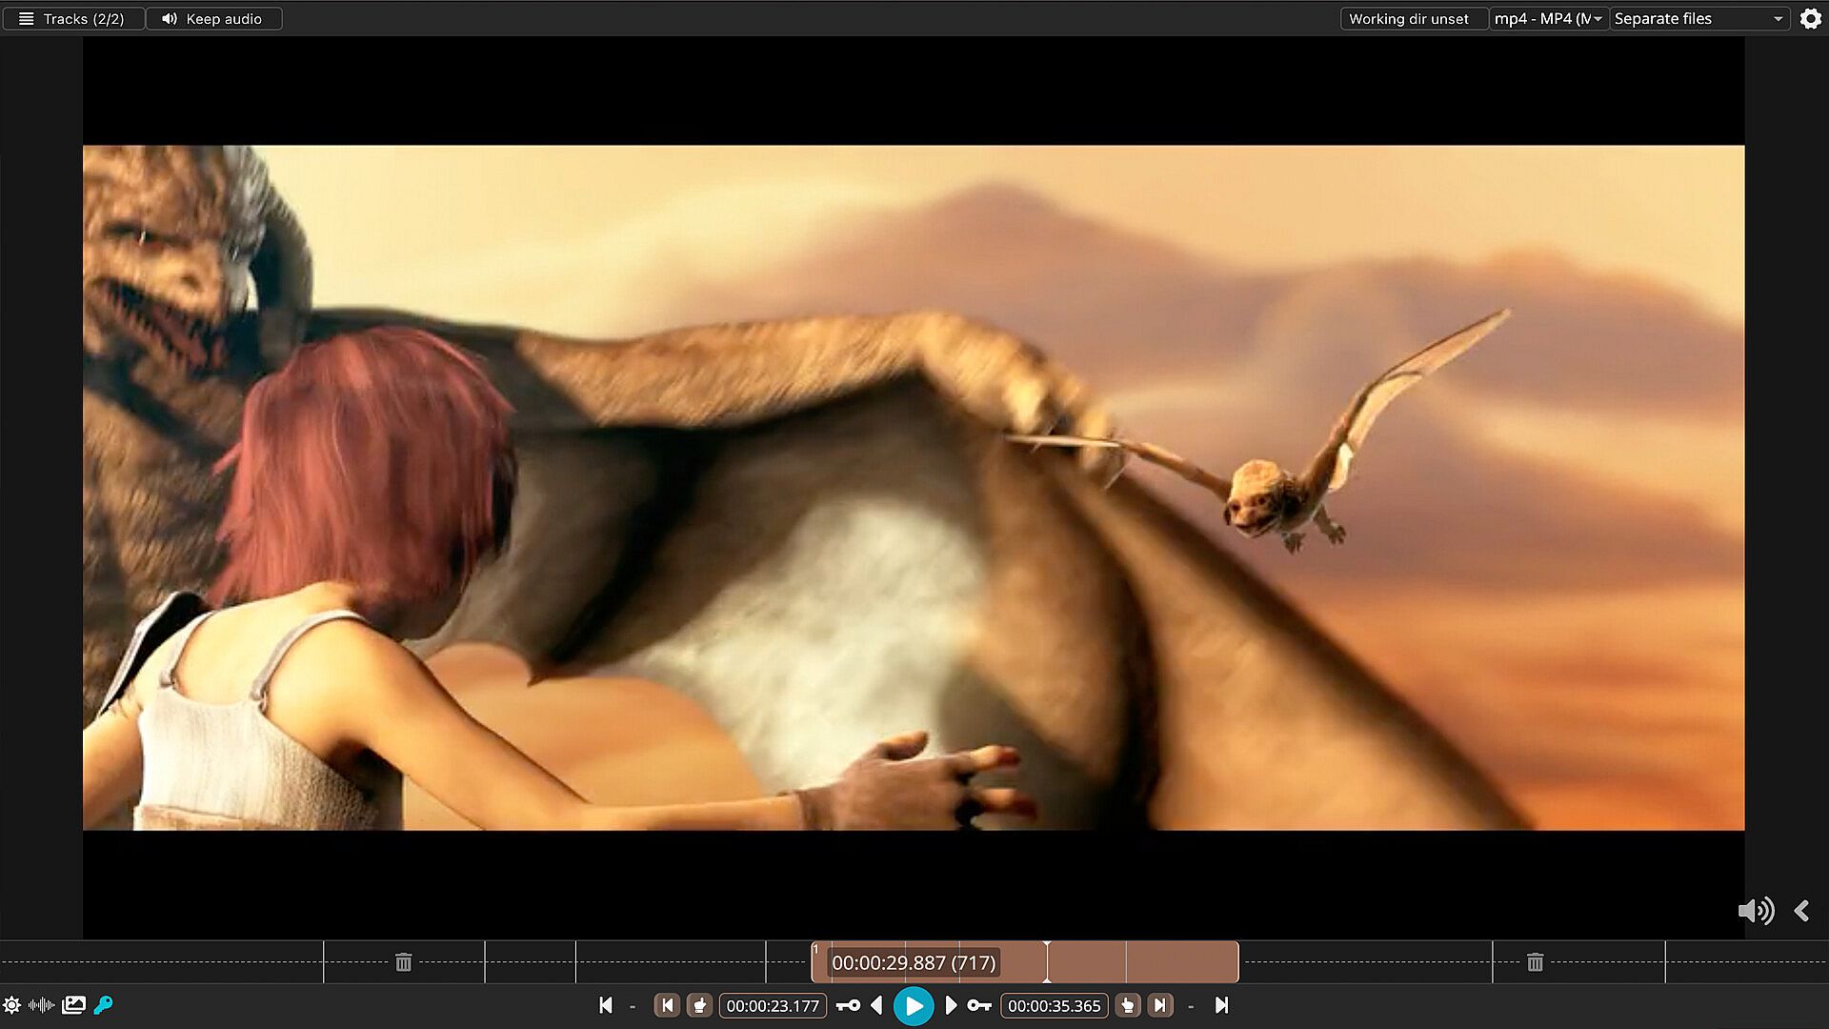Image resolution: width=1829 pixels, height=1029 pixels.
Task: Expand the Separate files export mode dropdown
Action: coord(1698,18)
